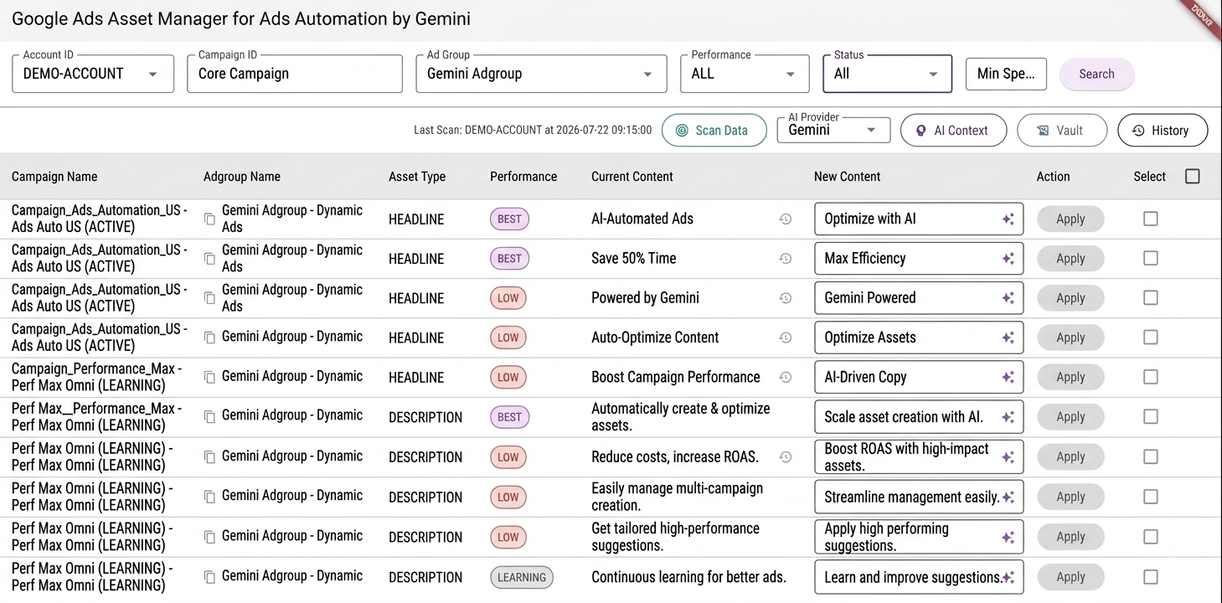The image size is (1222, 603).
Task: Open history icon beside Powered by Gemini
Action: point(785,298)
